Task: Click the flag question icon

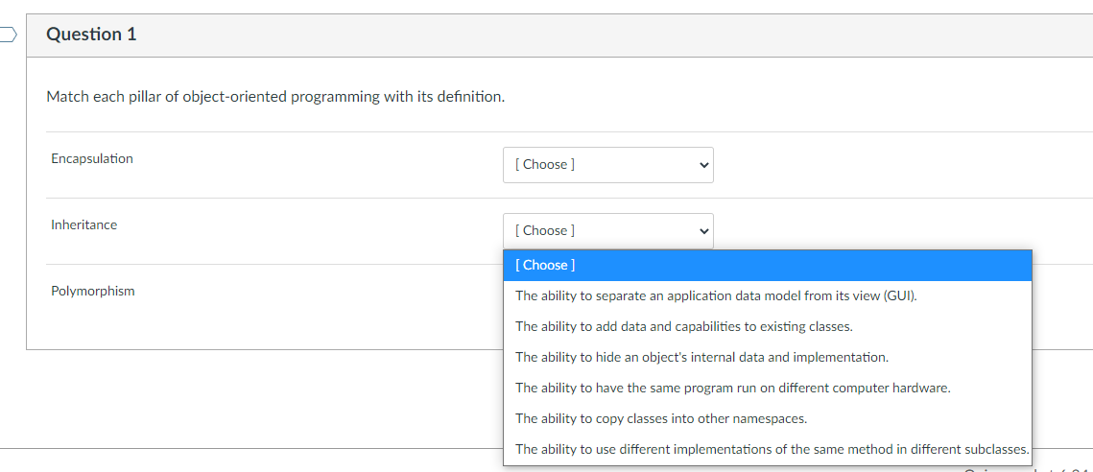Action: coord(8,35)
